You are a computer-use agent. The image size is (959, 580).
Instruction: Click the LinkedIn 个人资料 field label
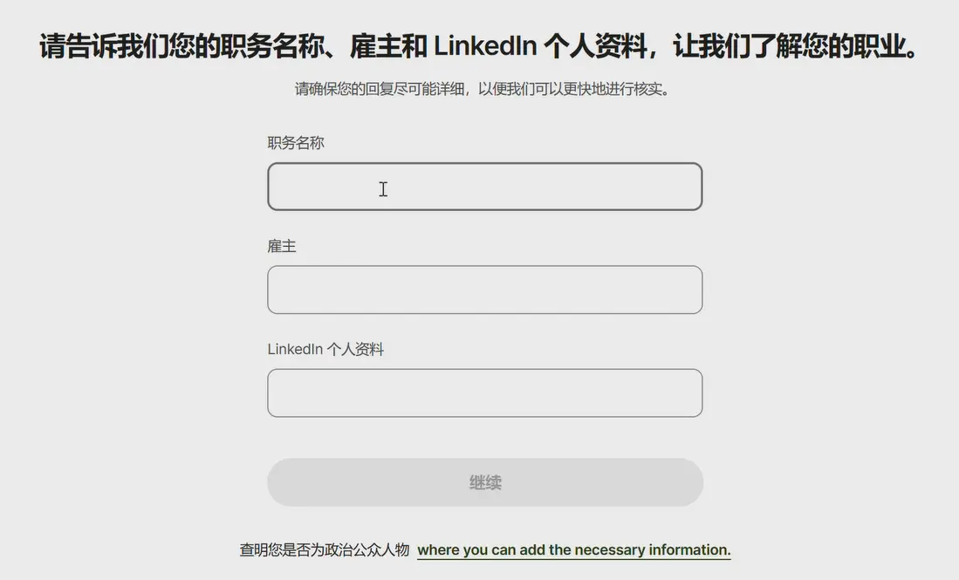tap(325, 350)
